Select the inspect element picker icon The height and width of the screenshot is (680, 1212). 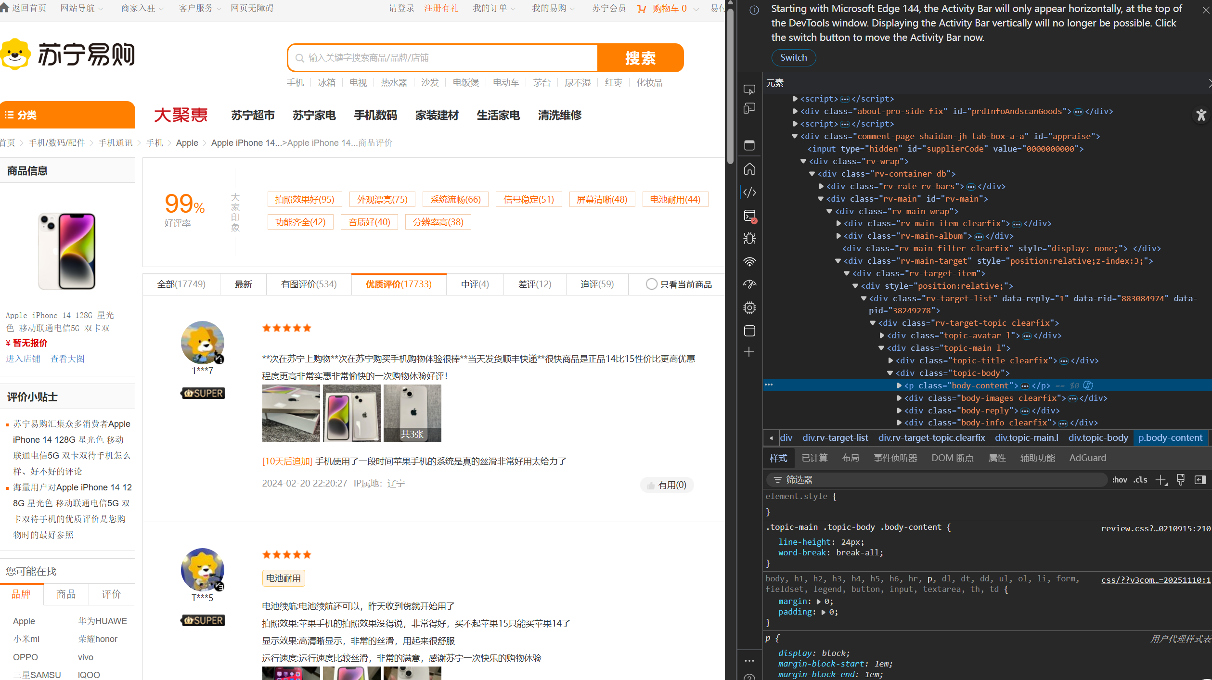(x=749, y=90)
